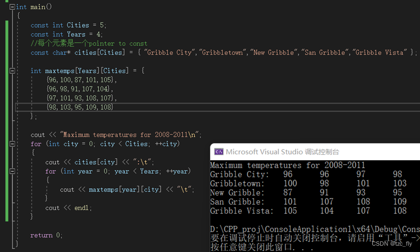Collapse the outer city for-loop block
The width and height of the screenshot is (420, 252).
pos(12,144)
